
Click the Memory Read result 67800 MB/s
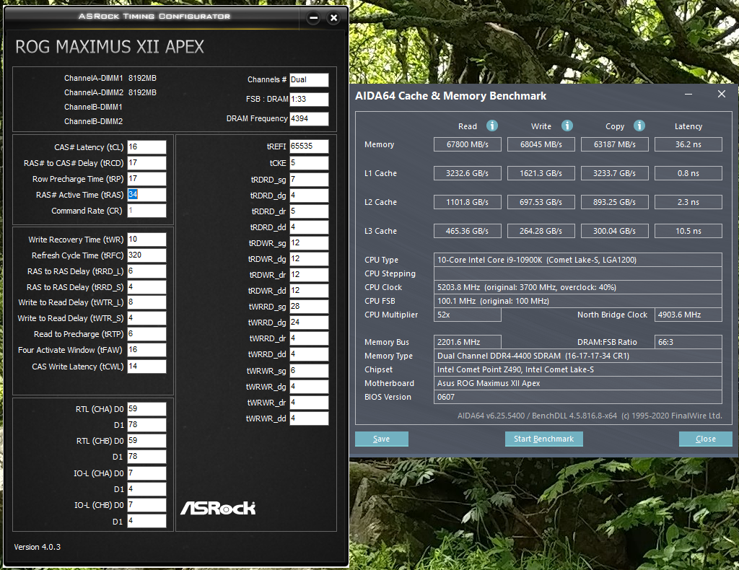(468, 144)
